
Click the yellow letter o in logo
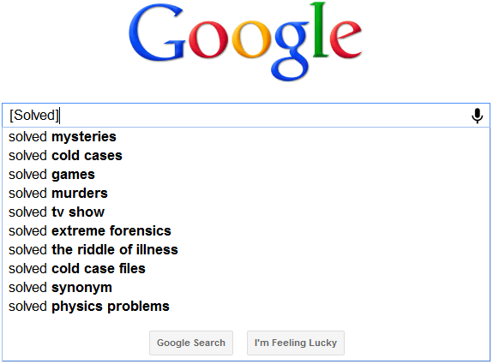point(251,40)
